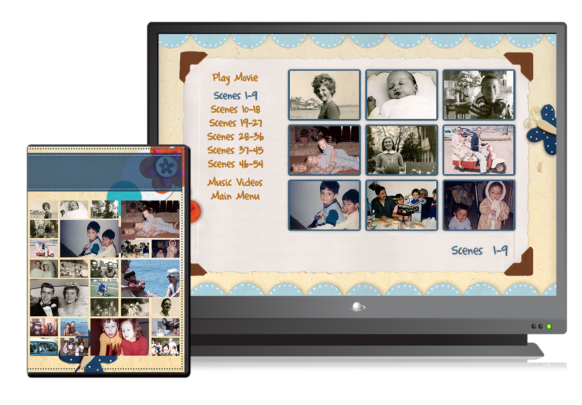Play the sleeping baby scene thumbnail
This screenshot has height=405, width=582.
(401, 95)
